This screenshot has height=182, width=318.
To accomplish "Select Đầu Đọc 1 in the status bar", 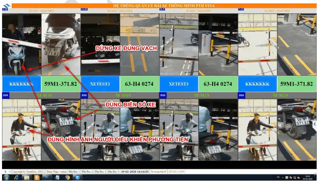I will [74, 172].
